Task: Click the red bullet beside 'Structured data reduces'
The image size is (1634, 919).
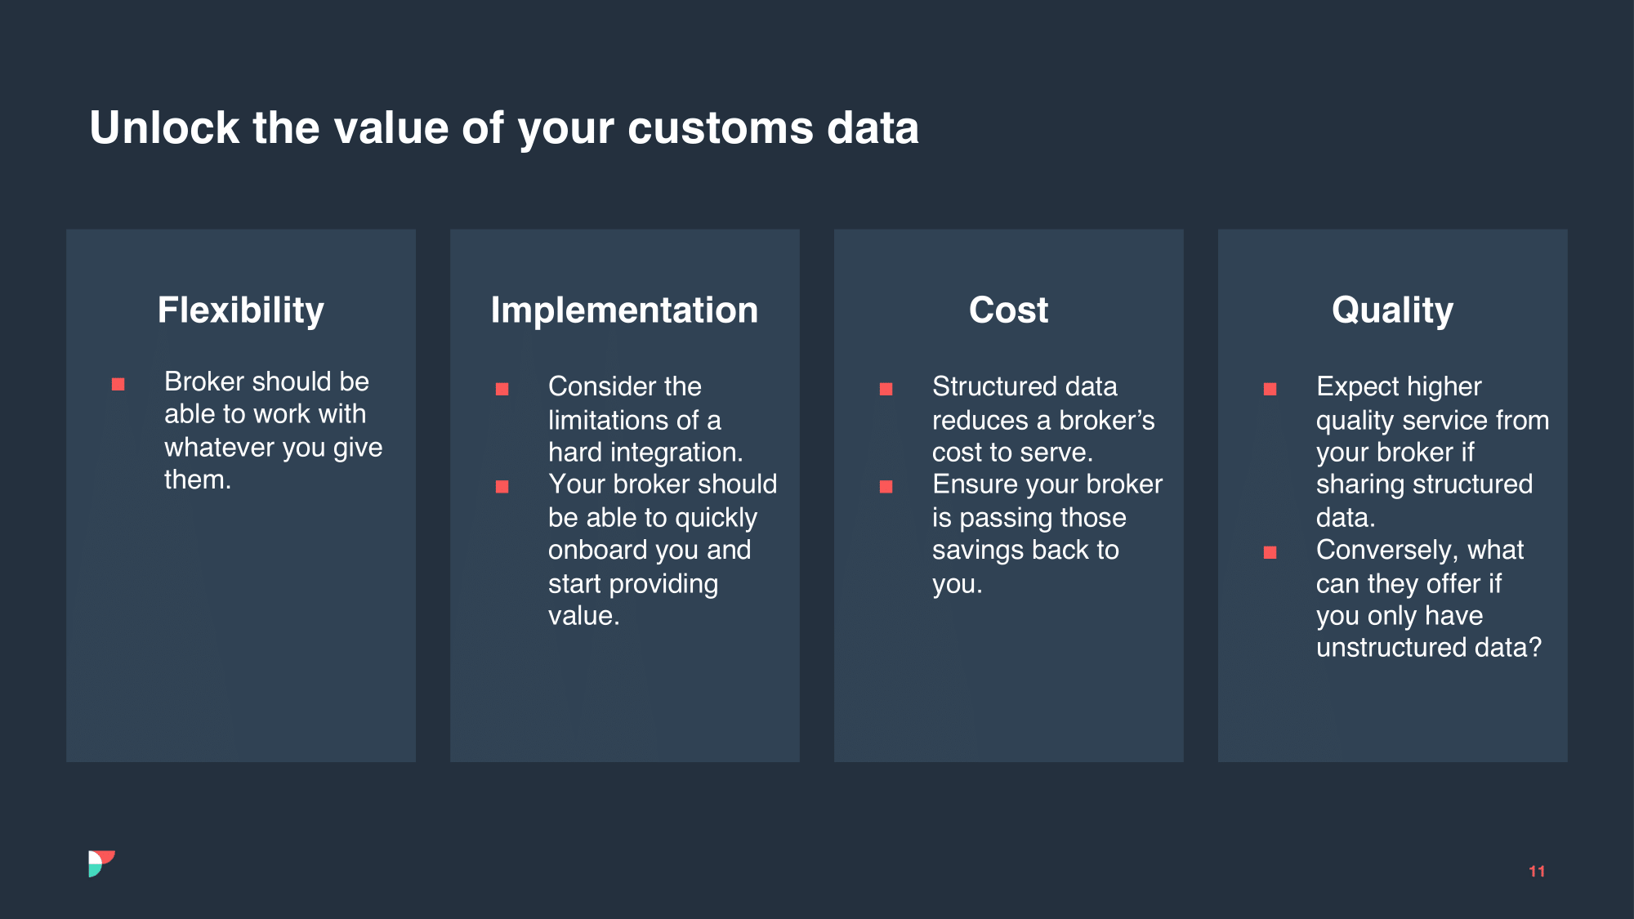Action: [x=886, y=389]
